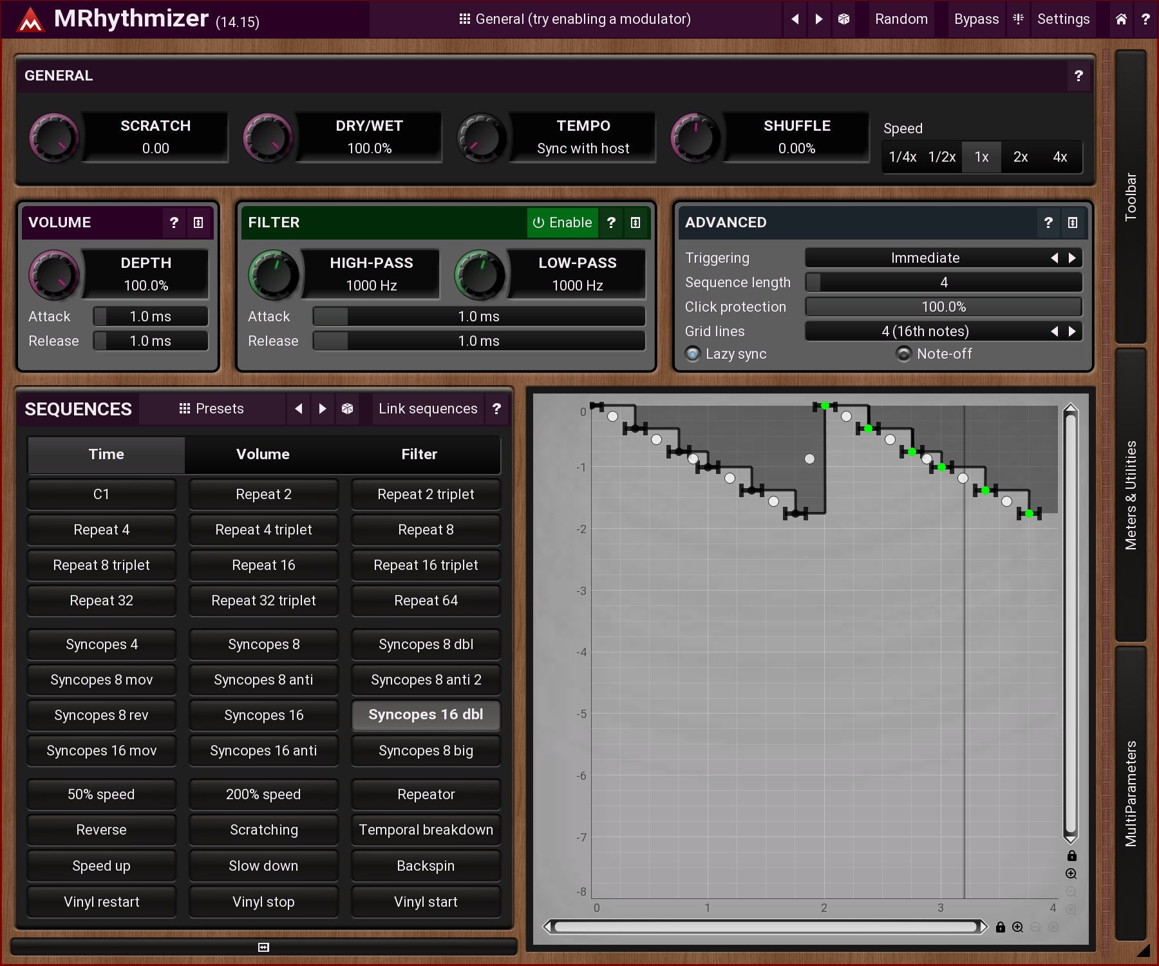The width and height of the screenshot is (1159, 966).
Task: Switch to the Volume sequence tab
Action: click(x=263, y=455)
